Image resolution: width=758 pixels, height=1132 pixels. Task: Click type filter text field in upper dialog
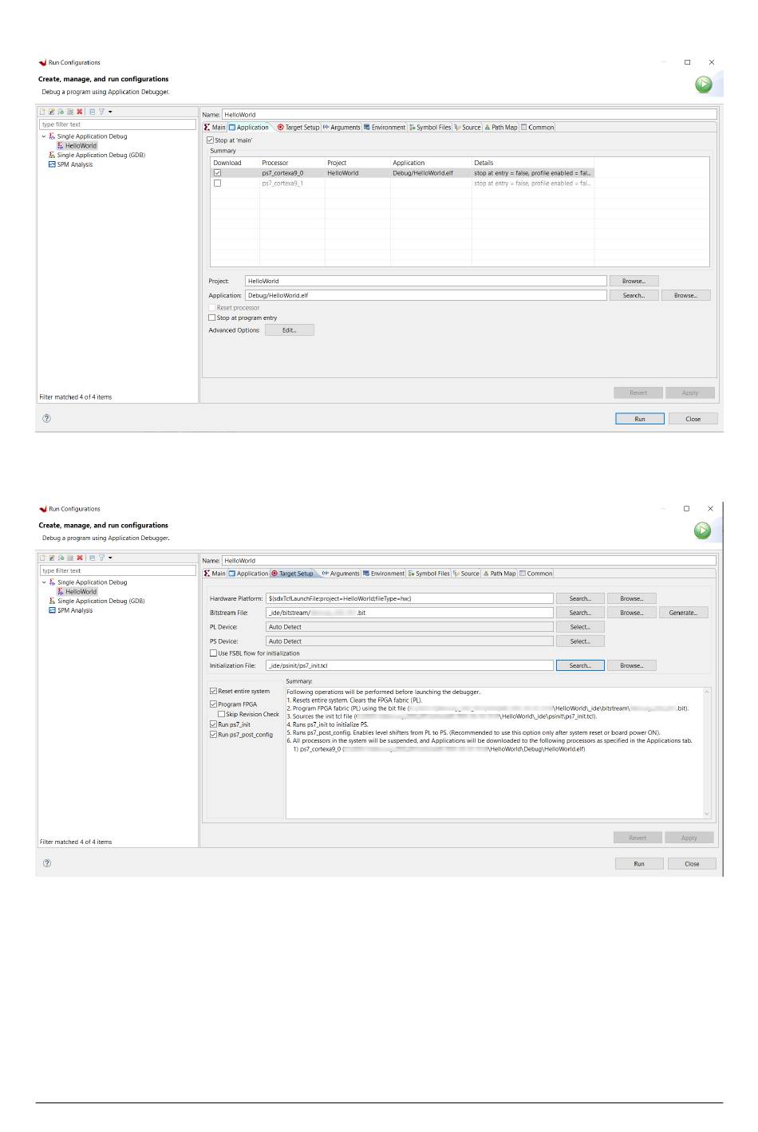(117, 124)
